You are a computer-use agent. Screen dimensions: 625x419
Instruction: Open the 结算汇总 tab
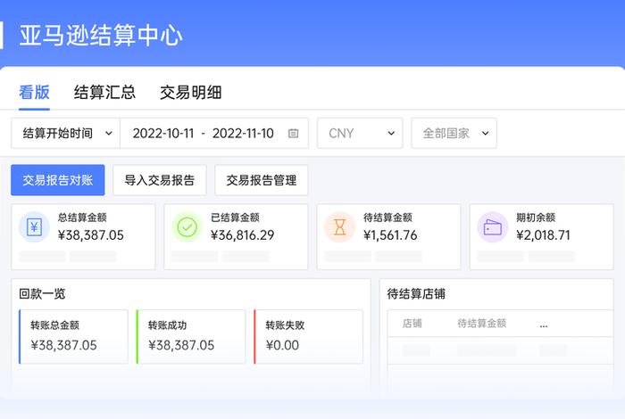click(x=104, y=93)
